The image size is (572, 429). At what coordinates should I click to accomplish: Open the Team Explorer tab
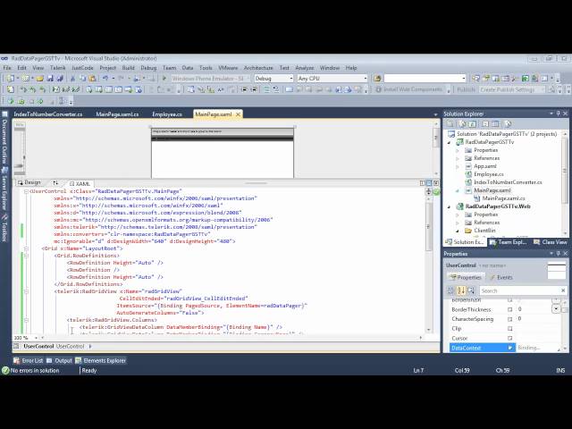pos(509,242)
